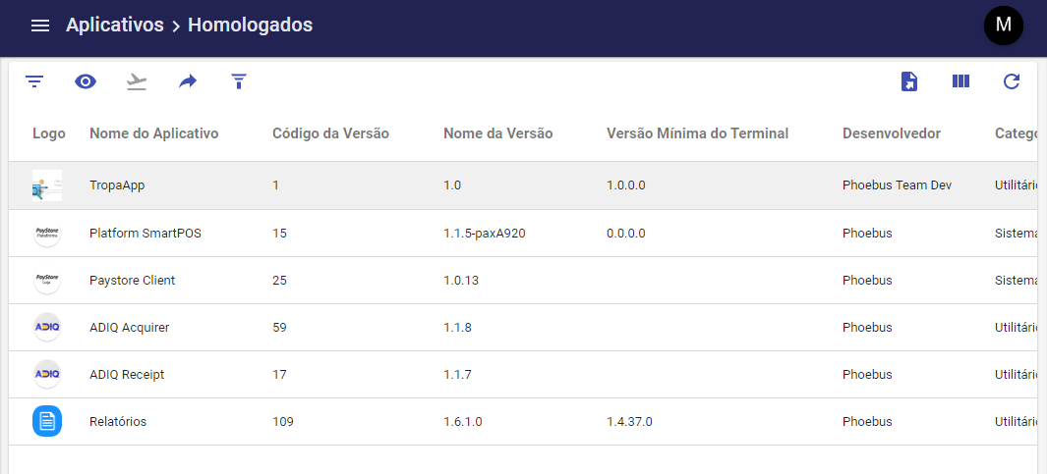Click minimum terminal version 0.0.0.0
This screenshot has height=474, width=1047.
click(626, 234)
